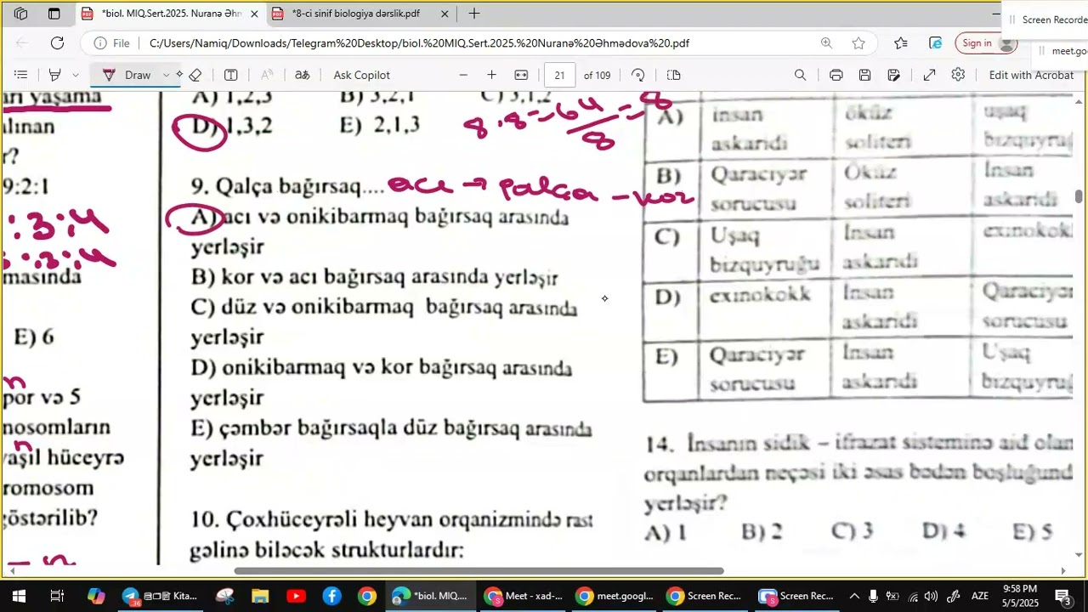This screenshot has height=612, width=1088.
Task: Click the Enter full screen icon
Action: 929,75
